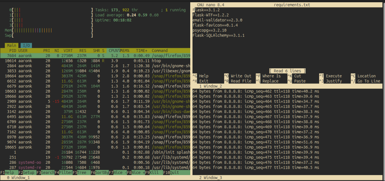The width and height of the screenshot is (385, 181).
Task: Click email-validator==2.3.0 line in nano
Action: [x=218, y=20]
